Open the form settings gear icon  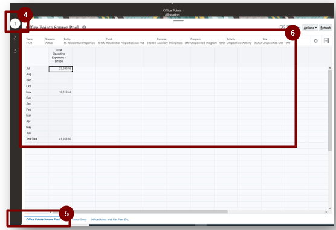coord(315,41)
